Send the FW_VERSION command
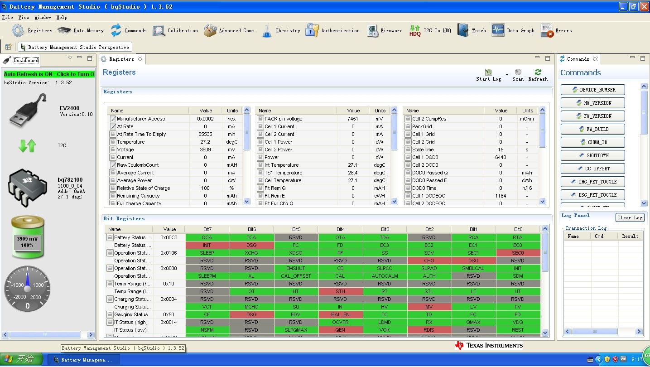 (x=592, y=116)
